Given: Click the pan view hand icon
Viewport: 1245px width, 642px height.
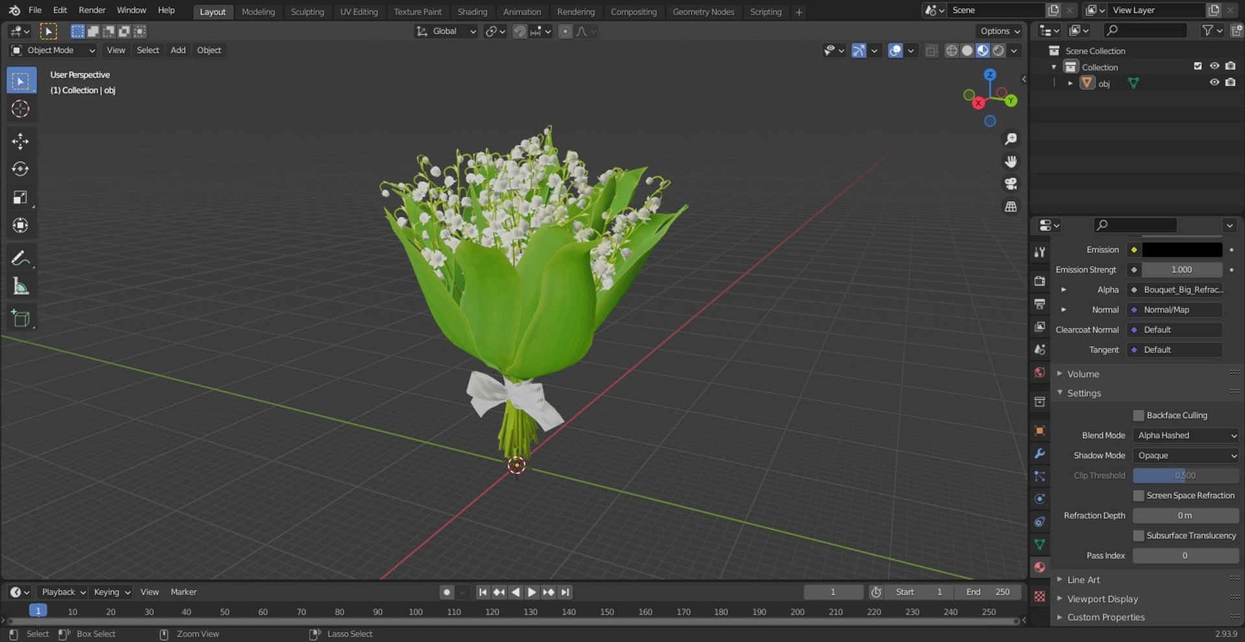Looking at the screenshot, I should [1010, 161].
